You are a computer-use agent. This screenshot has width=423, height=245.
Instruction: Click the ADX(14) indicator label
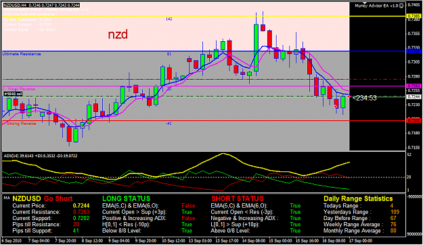(41, 156)
